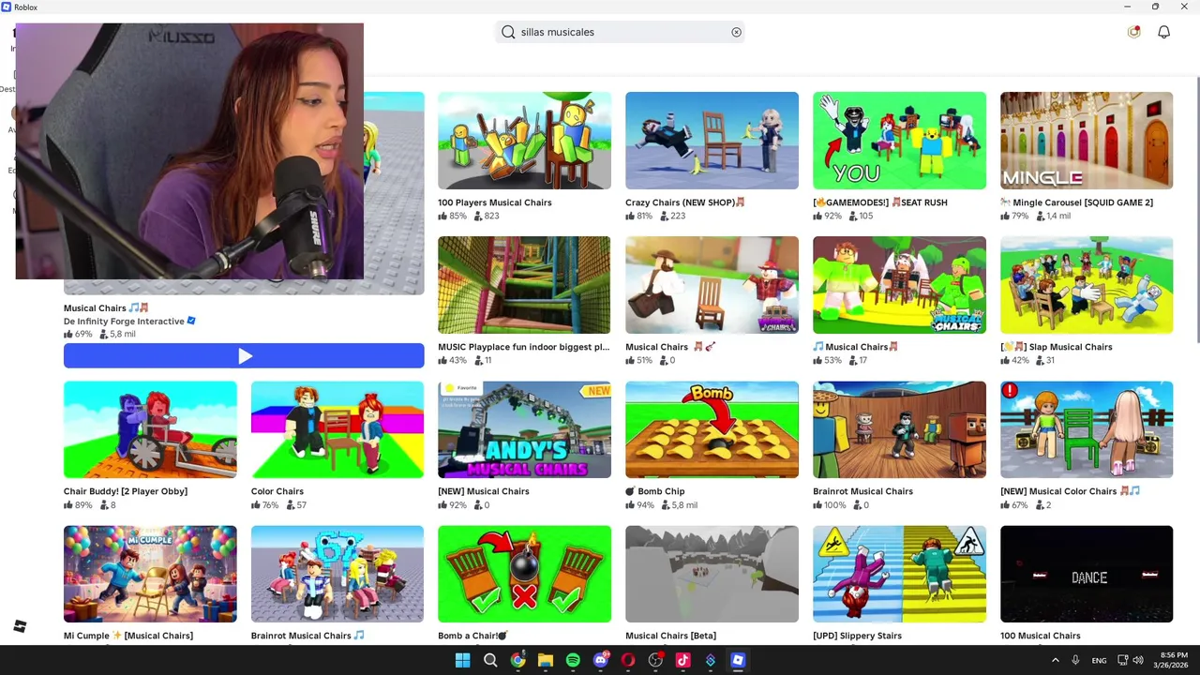Screen dimensions: 1200x675
Task: Switch to Spotify on taskbar
Action: (573, 660)
